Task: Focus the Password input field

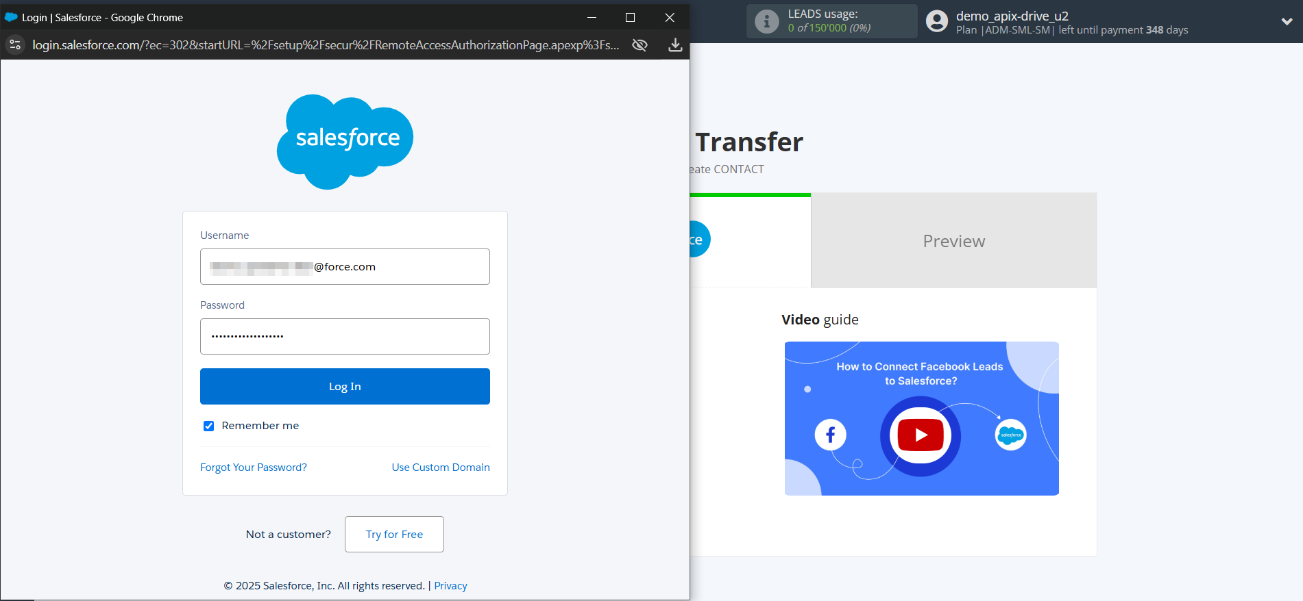Action: point(345,337)
